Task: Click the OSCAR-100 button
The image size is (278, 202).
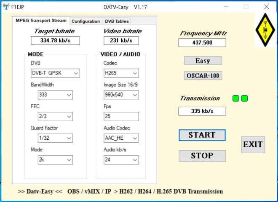Action: tap(203, 76)
